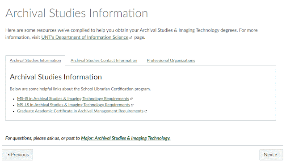Image resolution: width=286 pixels, height=168 pixels.
Task: Click external-link icon beside the MS-IS link
Action: 131,99
